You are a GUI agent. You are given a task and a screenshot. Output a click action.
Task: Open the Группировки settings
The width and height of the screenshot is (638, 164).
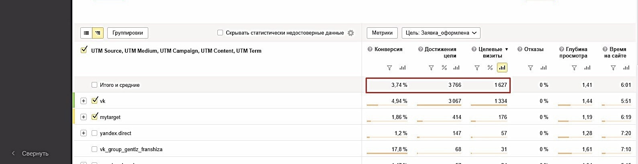[x=128, y=33]
